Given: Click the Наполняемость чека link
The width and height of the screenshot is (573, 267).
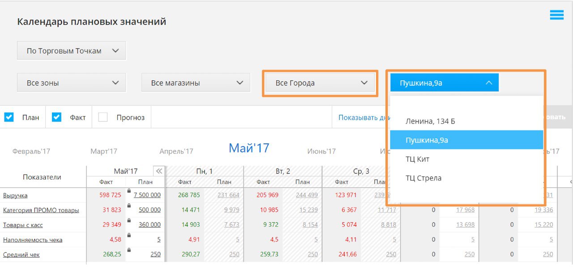Looking at the screenshot, I should coord(33,240).
